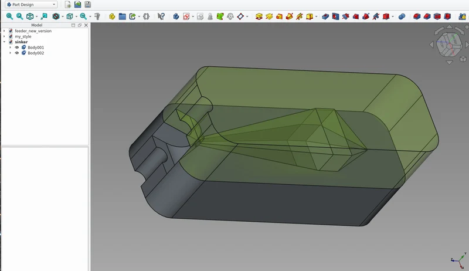The height and width of the screenshot is (271, 469).
Task: Click the Pocket tool icon
Action: coord(325,16)
